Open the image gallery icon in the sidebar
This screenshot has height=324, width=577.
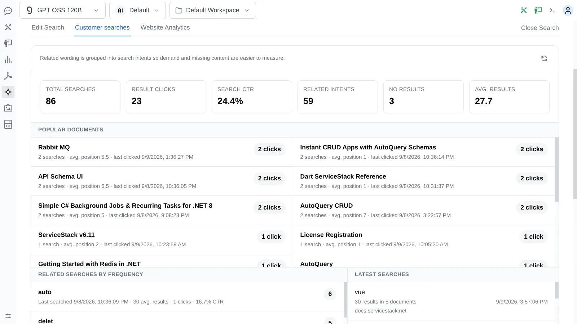click(8, 108)
